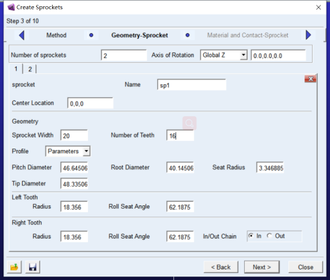This screenshot has width=330, height=280.
Task: Click the Next button
Action: 262,267
